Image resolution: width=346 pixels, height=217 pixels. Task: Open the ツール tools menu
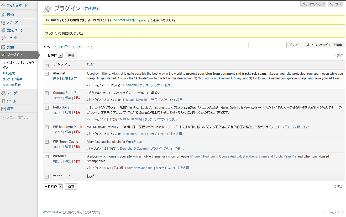[11, 101]
